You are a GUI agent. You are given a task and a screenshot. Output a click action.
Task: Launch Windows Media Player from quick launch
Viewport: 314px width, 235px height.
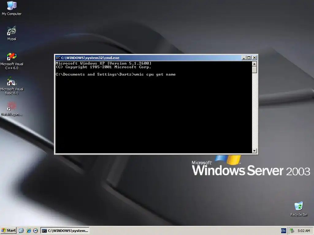click(36, 231)
